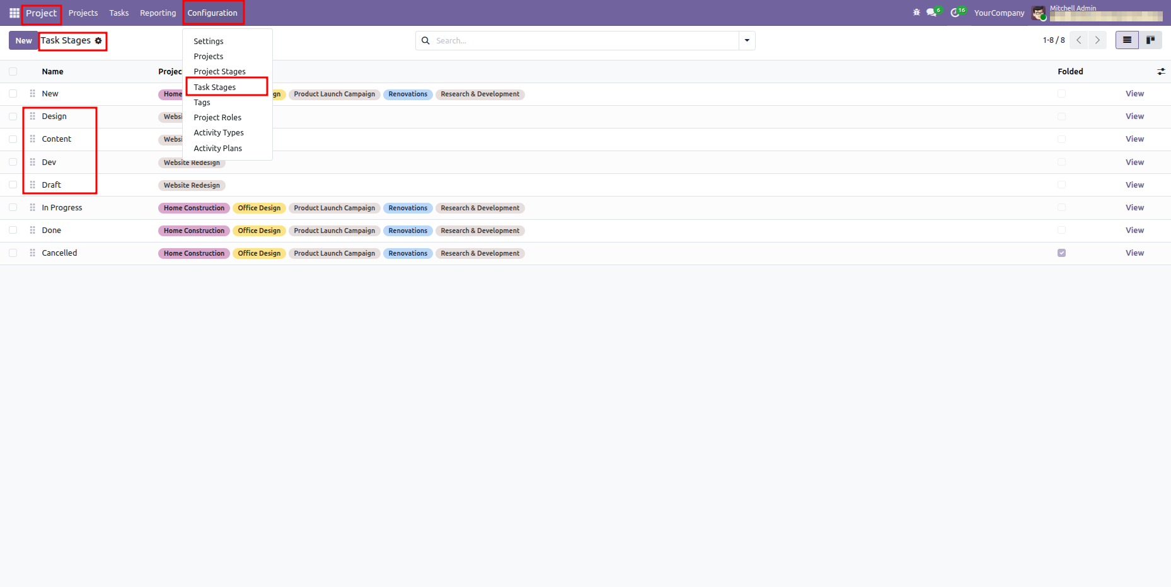Choose Project Stages from dropdown
This screenshot has height=587, width=1171.
[219, 72]
